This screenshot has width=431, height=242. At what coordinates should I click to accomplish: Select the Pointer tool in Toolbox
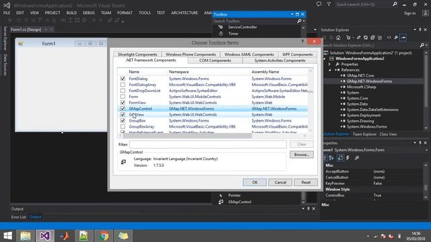click(234, 195)
